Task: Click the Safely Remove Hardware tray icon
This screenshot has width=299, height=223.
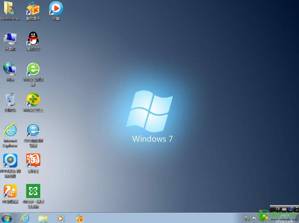Action: click(x=247, y=219)
